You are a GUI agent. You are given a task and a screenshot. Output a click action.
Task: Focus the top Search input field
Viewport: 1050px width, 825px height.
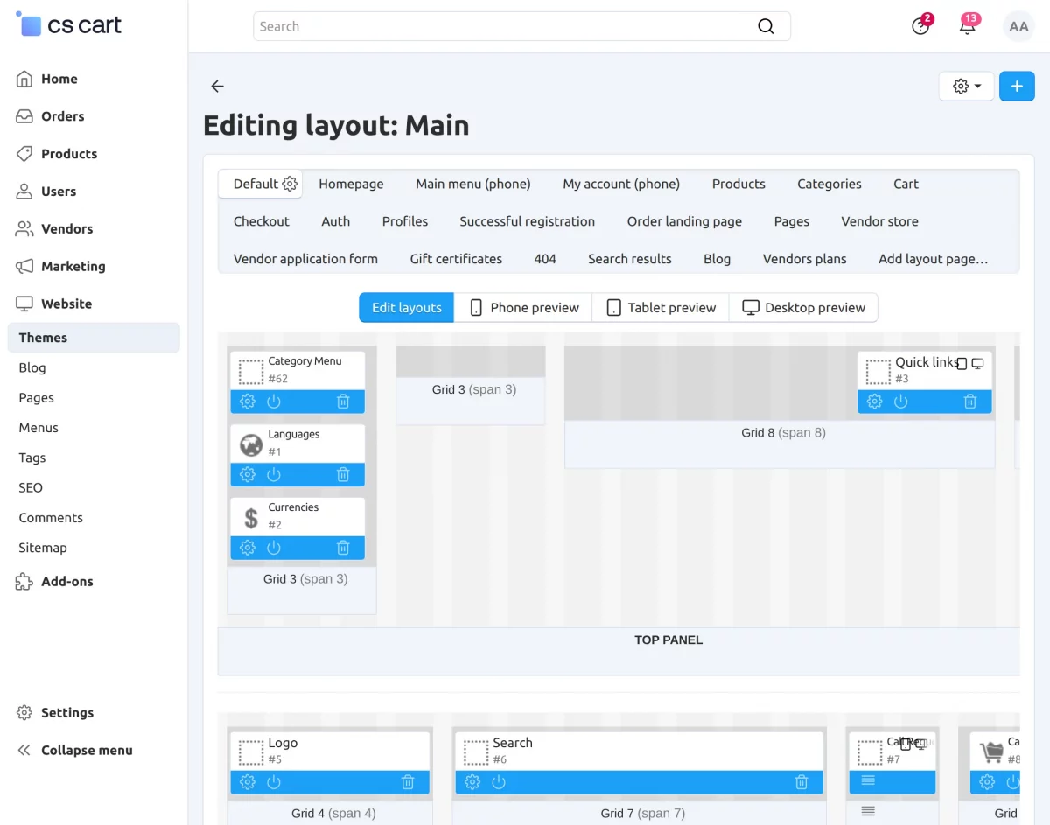click(x=521, y=26)
